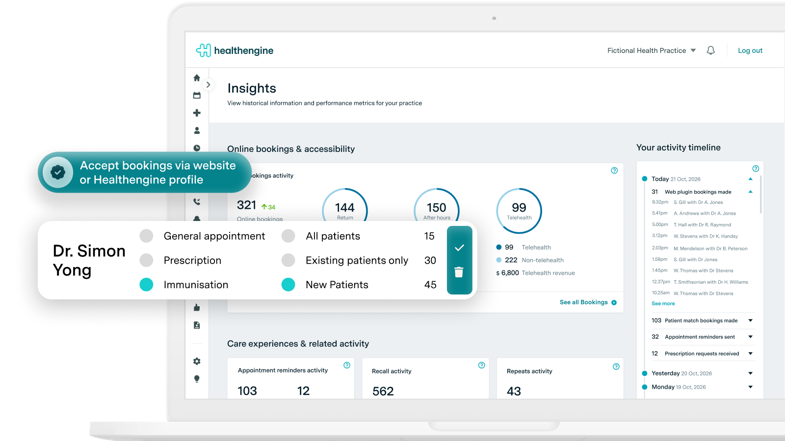The image size is (785, 441).
Task: Click help icon on Bookings activity card
Action: point(614,171)
